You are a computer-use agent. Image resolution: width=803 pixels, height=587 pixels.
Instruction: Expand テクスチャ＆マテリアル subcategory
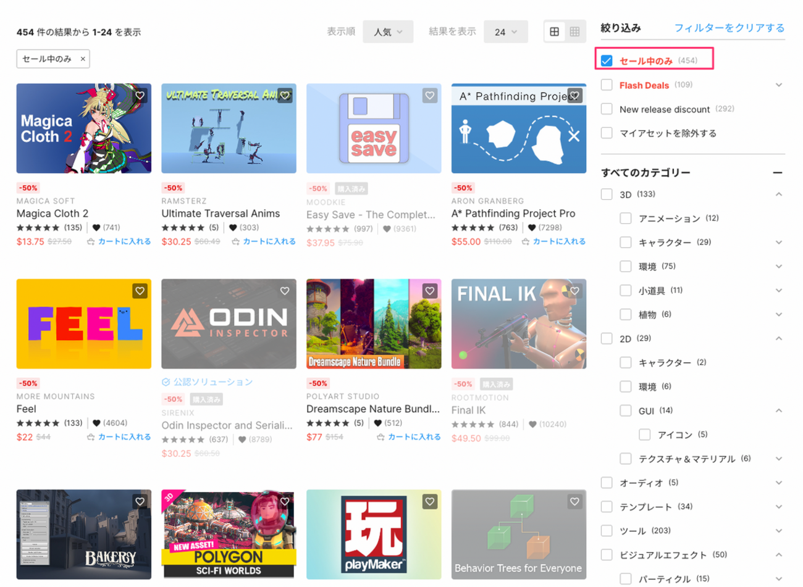tap(779, 459)
